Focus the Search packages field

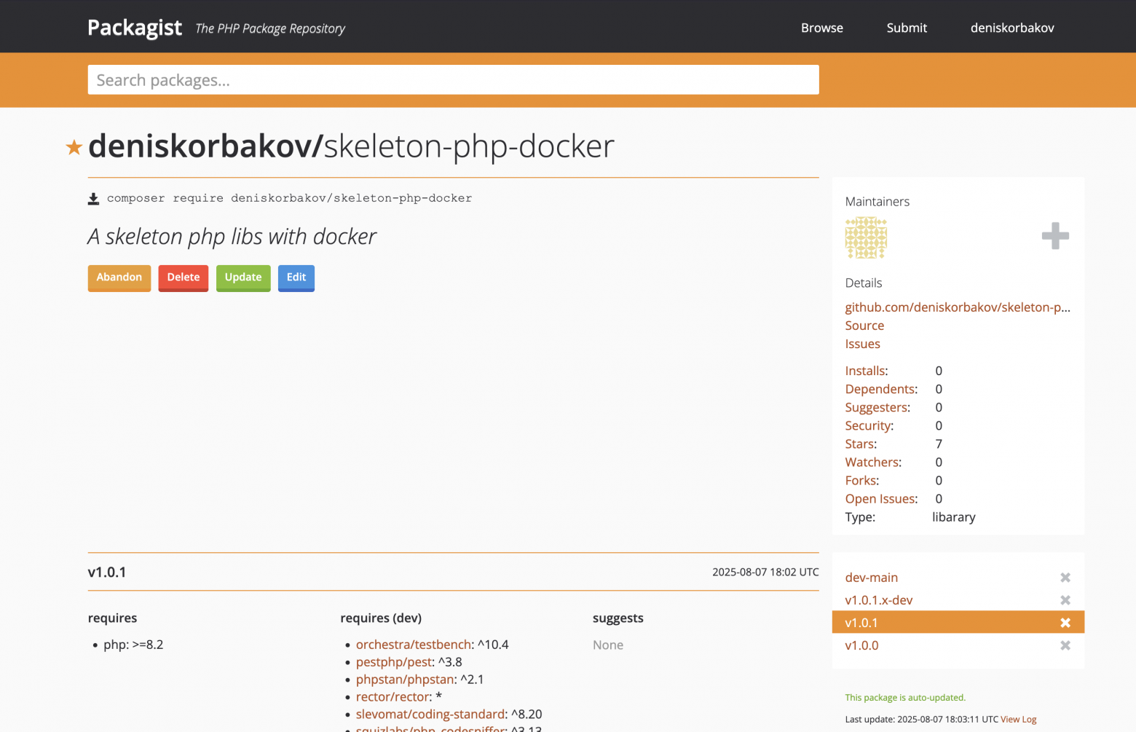pos(453,80)
